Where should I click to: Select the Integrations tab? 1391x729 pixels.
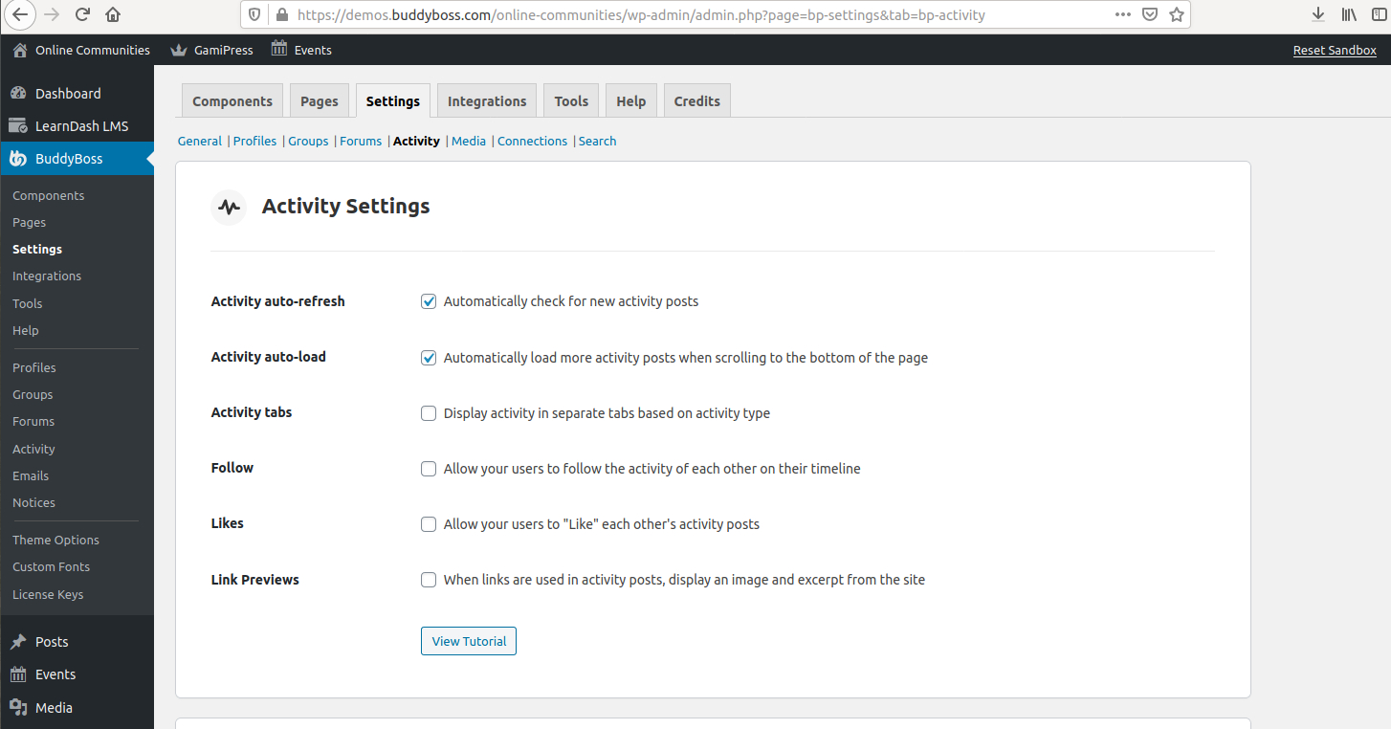click(x=487, y=101)
